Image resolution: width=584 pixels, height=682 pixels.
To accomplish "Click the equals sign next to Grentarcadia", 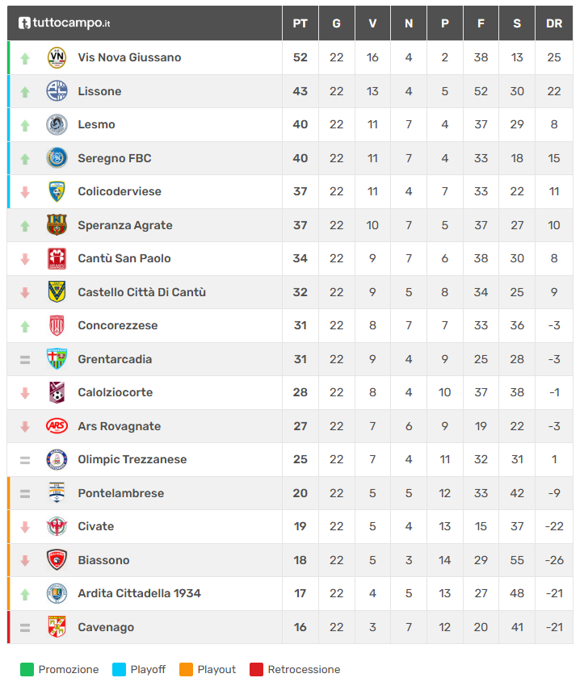I will (25, 359).
